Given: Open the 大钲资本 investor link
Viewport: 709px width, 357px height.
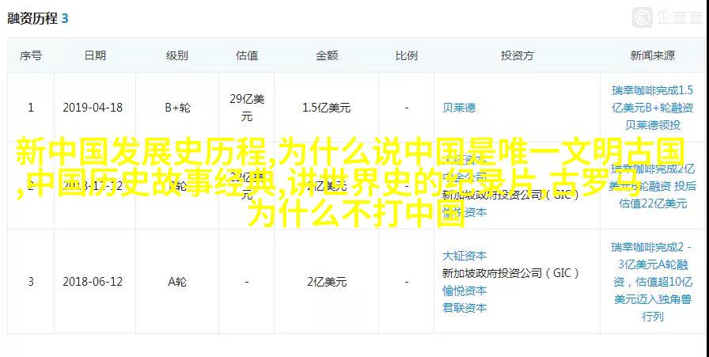Looking at the screenshot, I should click(x=464, y=256).
